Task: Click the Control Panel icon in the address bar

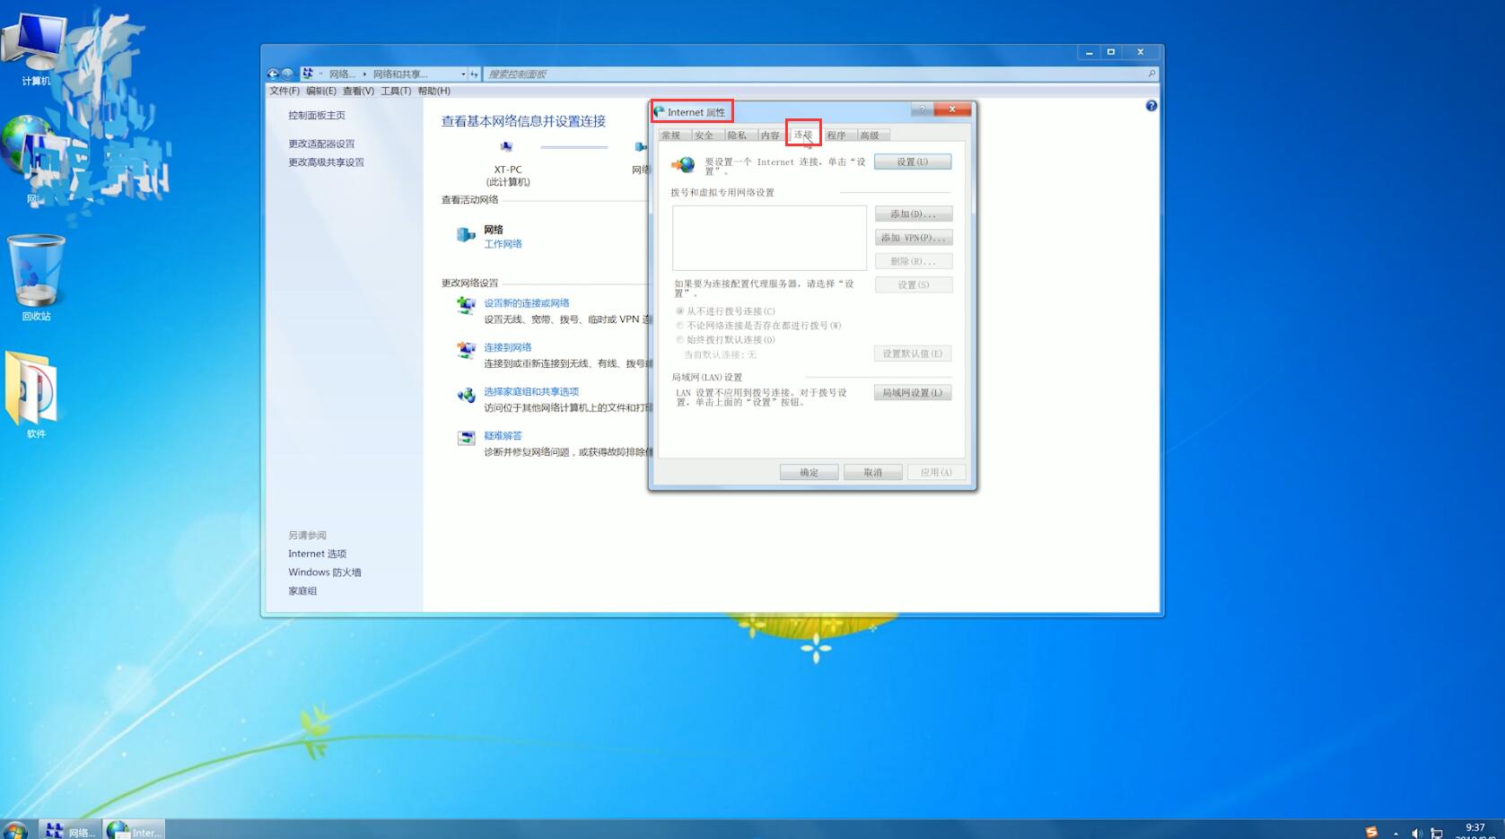Action: [308, 74]
